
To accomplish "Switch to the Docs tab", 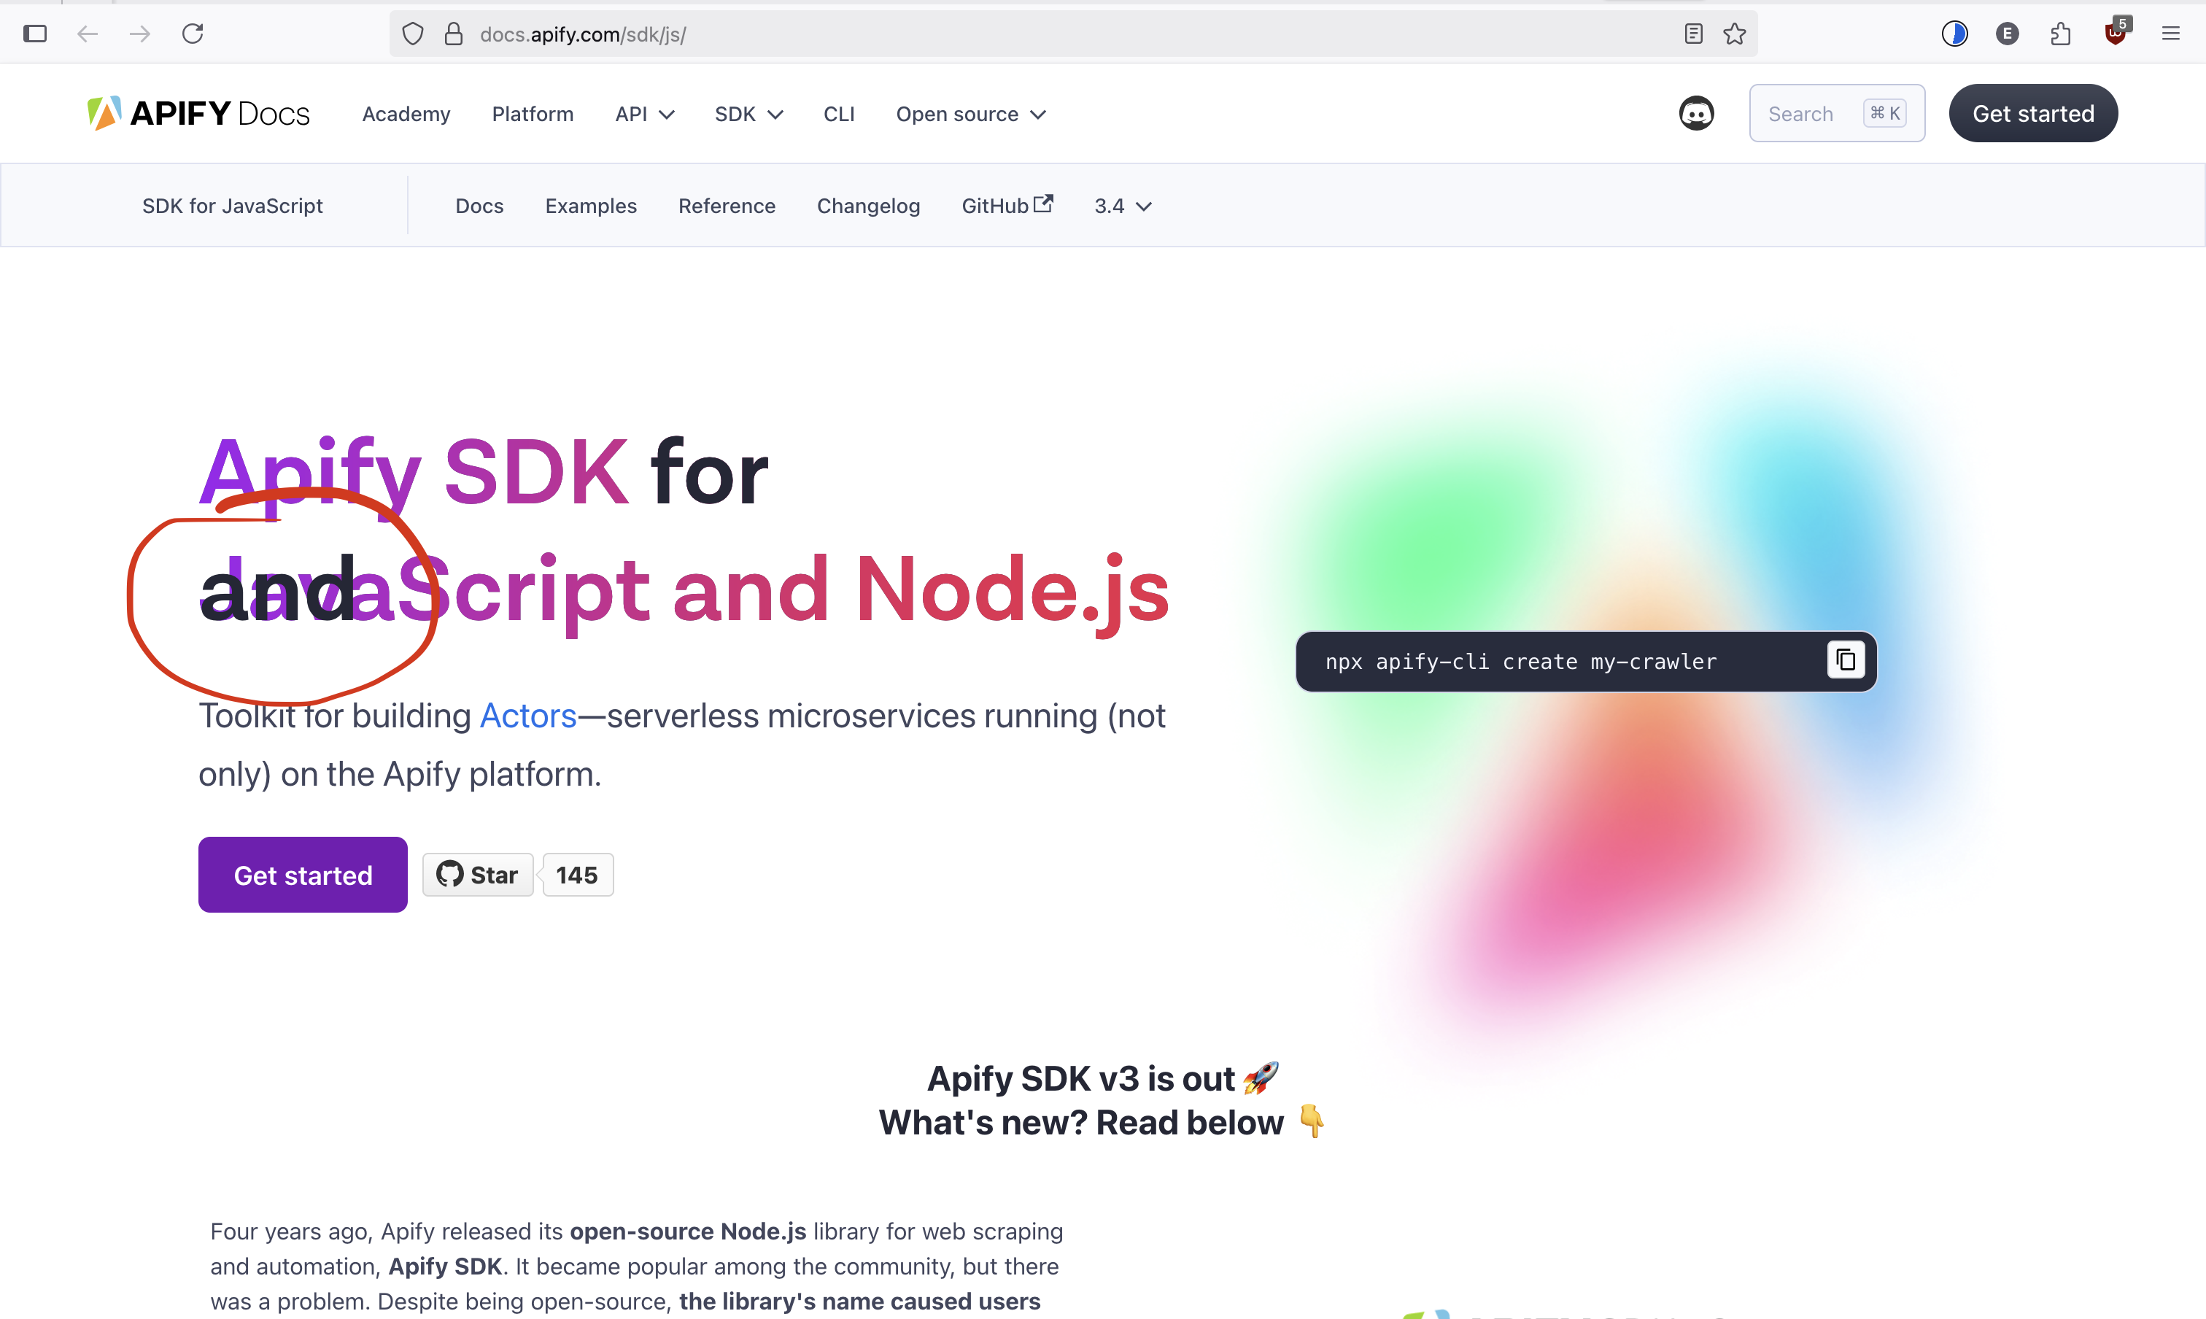I will pos(479,206).
